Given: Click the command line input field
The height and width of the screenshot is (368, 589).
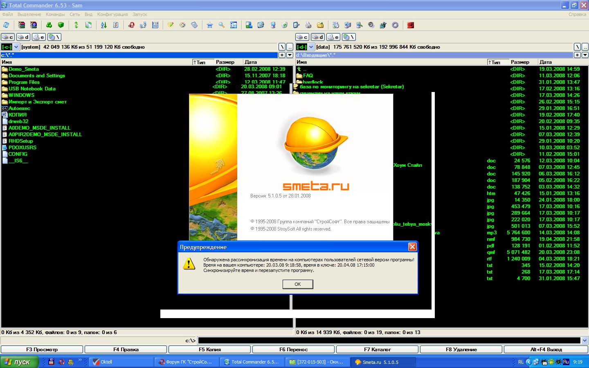Looking at the screenshot, I should click(389, 340).
